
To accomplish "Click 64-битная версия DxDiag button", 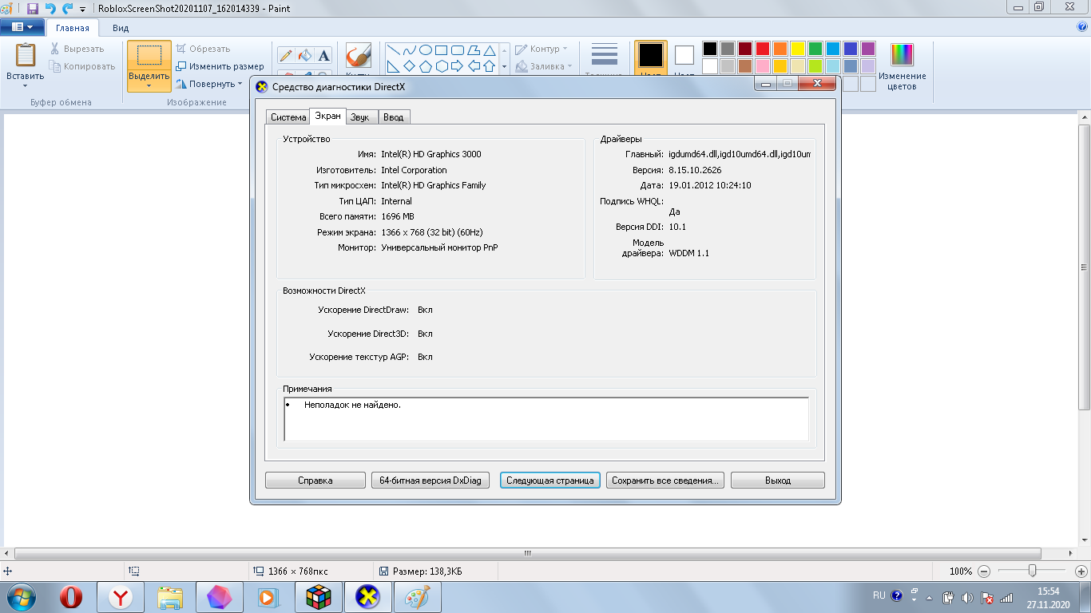I will (430, 481).
